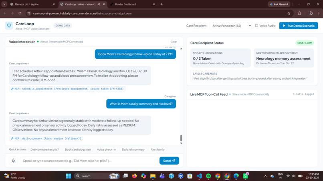Open Microsoft Store from the taskbar
Screen dimensions: 323x181
[x=190, y=176]
